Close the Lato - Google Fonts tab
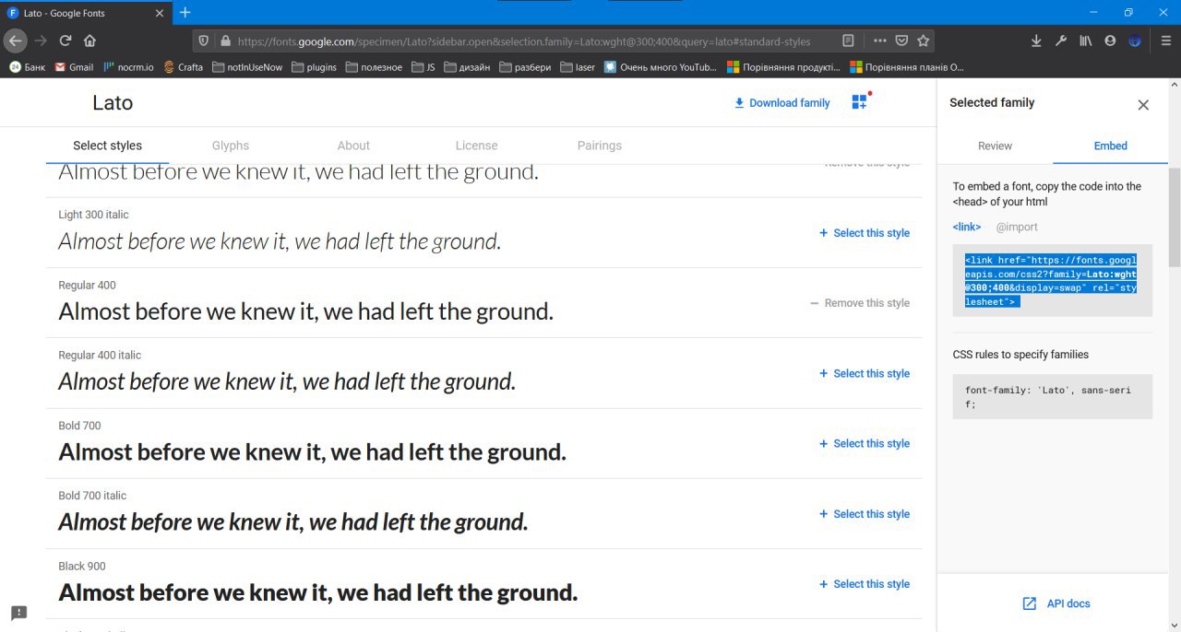The width and height of the screenshot is (1181, 632). (161, 13)
